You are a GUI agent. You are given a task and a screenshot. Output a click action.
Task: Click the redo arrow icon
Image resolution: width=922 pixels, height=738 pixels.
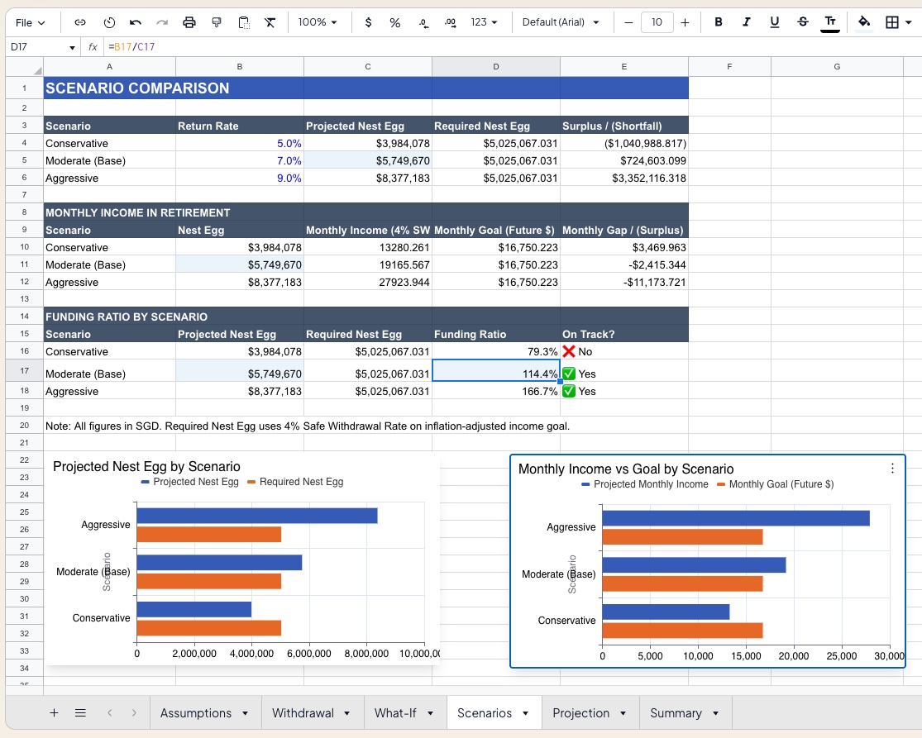162,22
